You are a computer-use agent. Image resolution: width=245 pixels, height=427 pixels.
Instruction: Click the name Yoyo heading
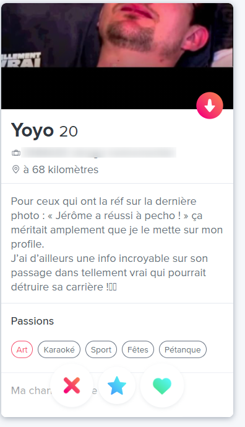point(32,130)
